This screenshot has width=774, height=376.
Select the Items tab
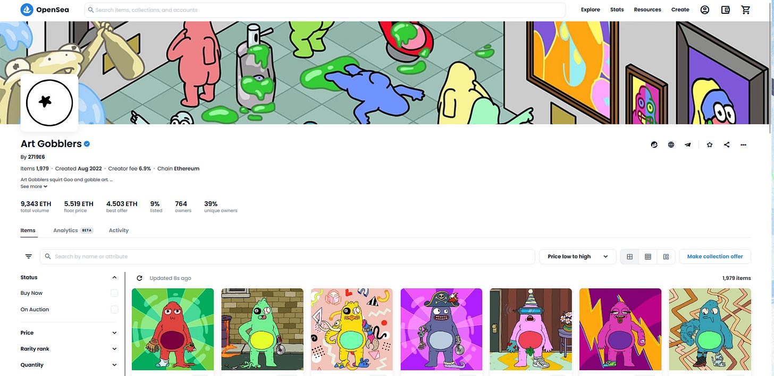28,230
